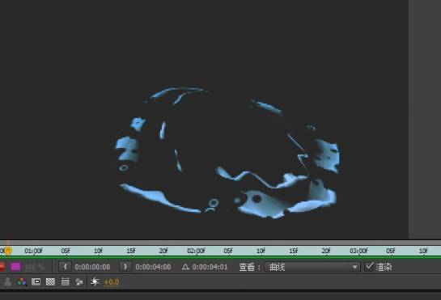The image size is (441, 300).
Task: Click the 100% overlay opacity value
Action: coord(34,267)
